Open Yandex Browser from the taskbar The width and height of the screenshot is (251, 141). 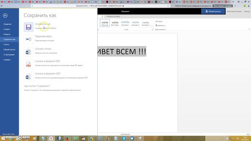click(x=51, y=138)
